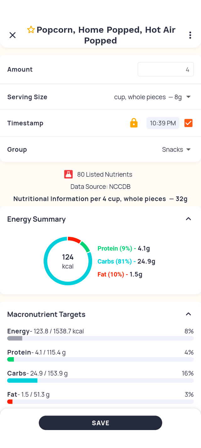Close the food entry editor
Viewport: 201px width, 448px height.
tap(13, 35)
